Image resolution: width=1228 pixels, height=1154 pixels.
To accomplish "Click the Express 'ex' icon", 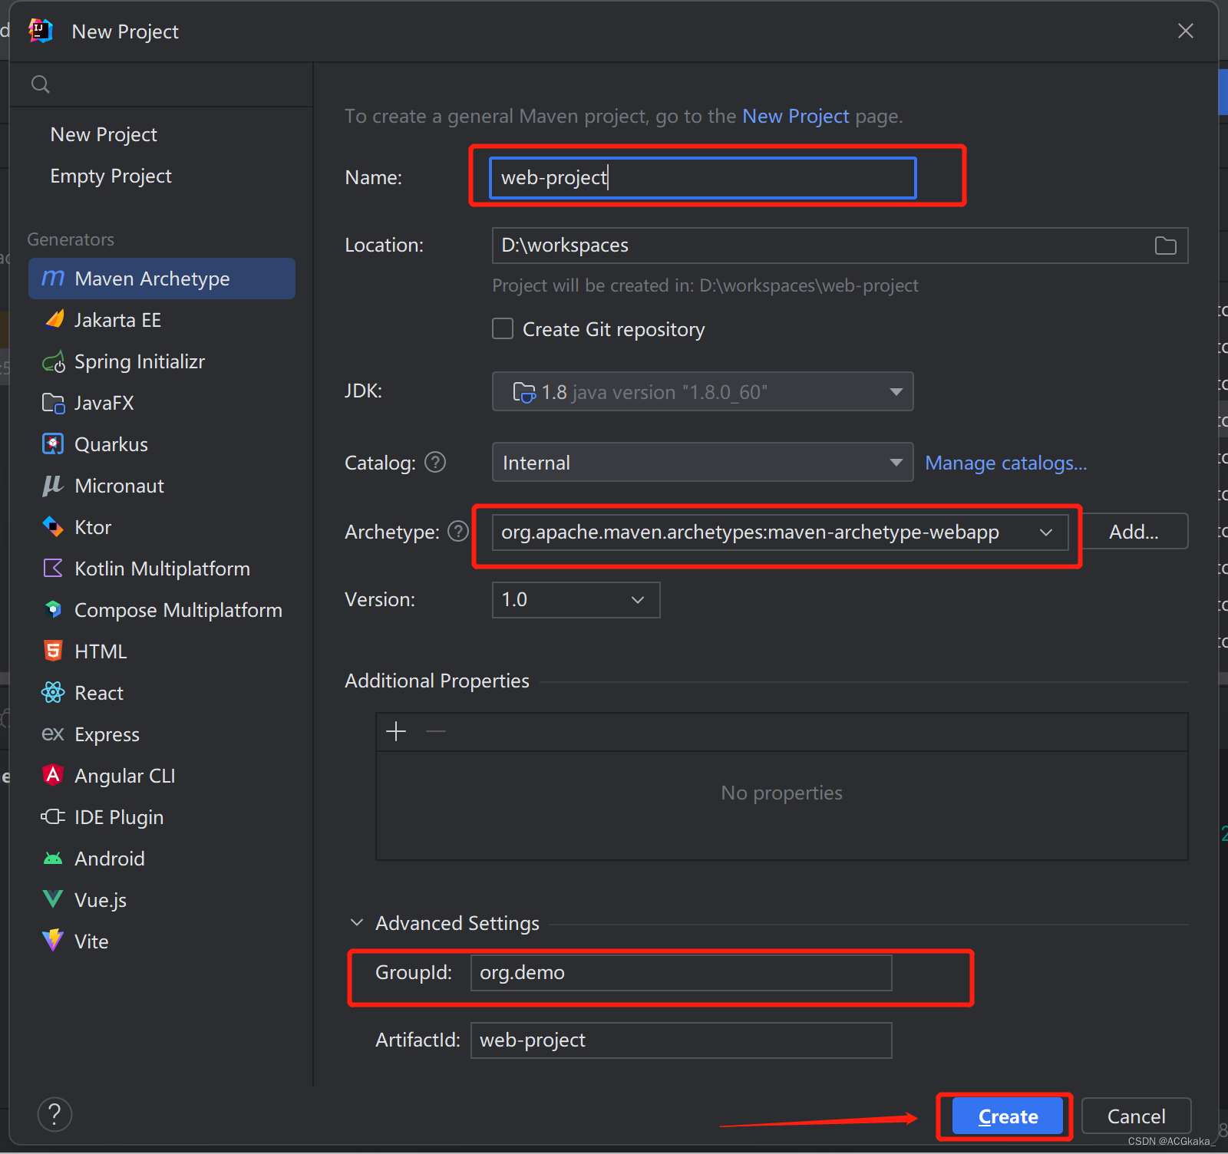I will tap(53, 734).
